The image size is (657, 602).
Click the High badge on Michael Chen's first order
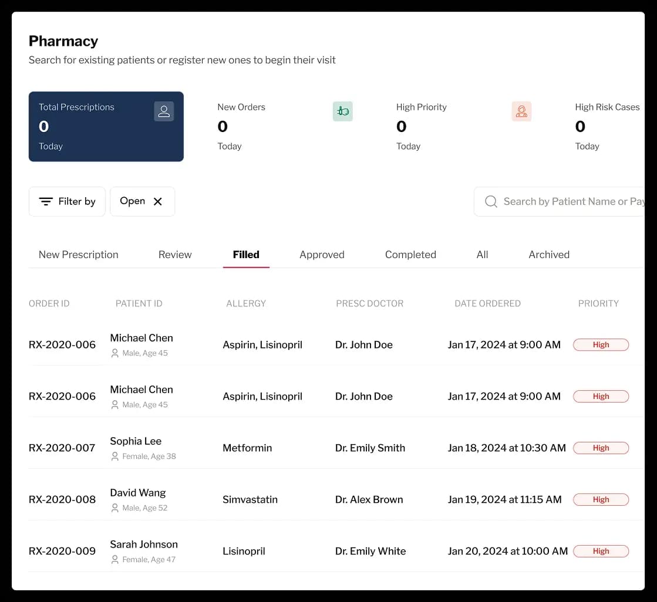pyautogui.click(x=601, y=344)
